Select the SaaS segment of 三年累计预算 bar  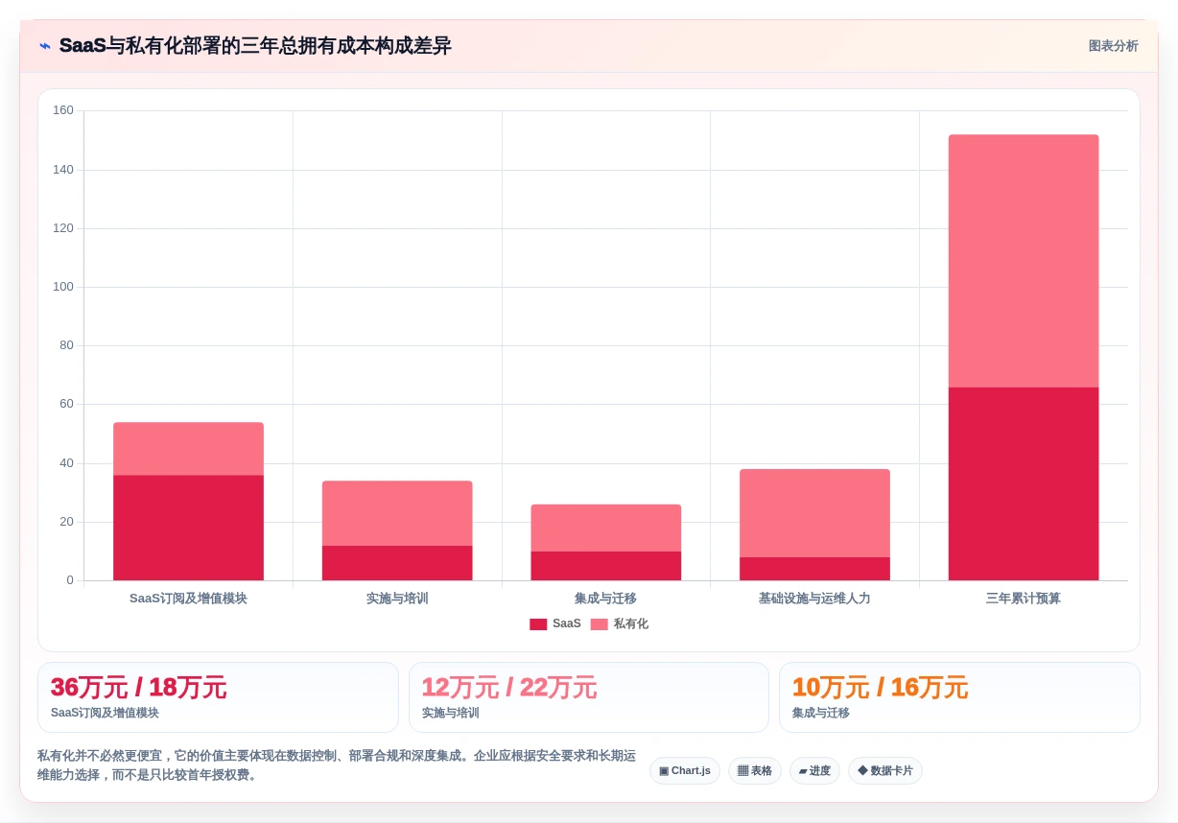[x=1024, y=483]
